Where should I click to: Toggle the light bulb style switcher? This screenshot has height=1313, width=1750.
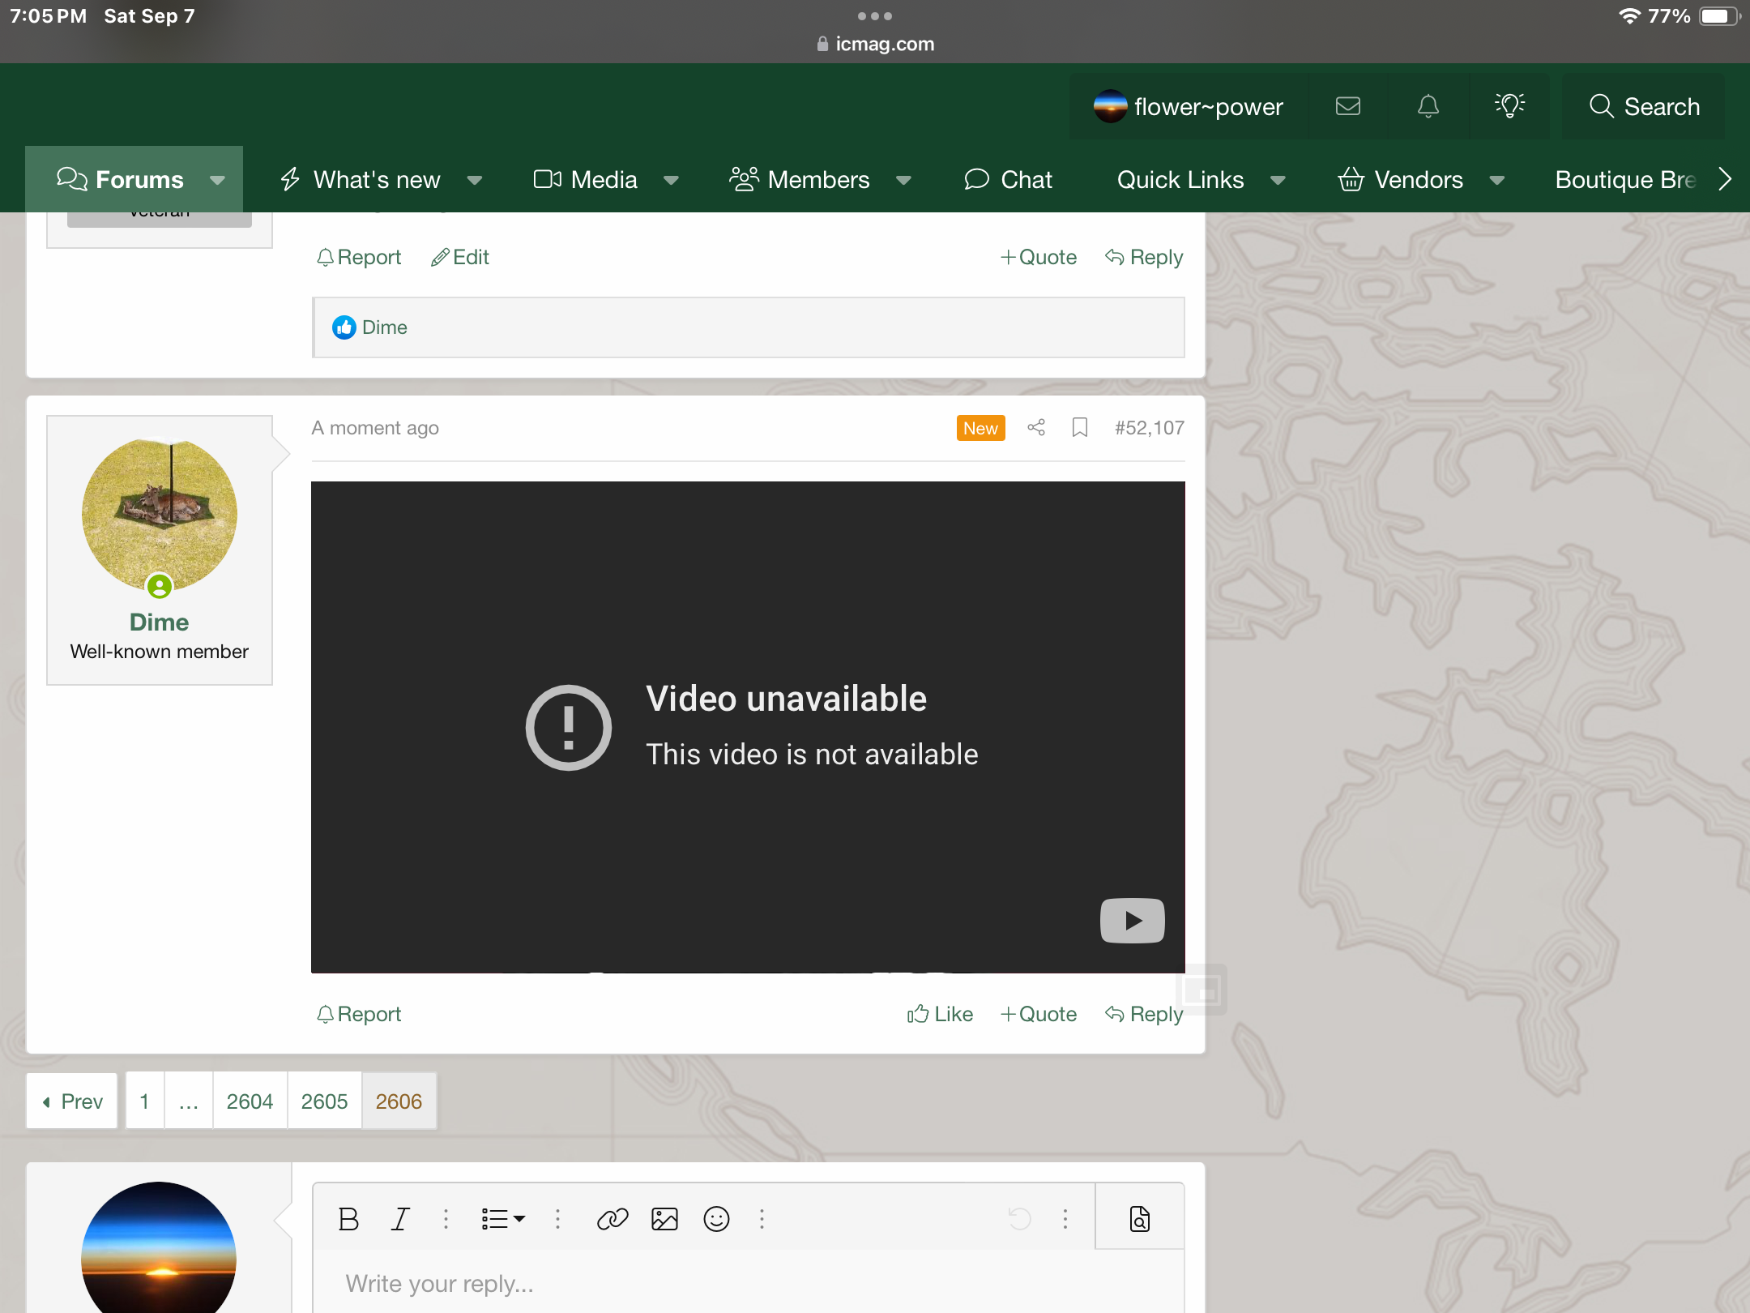(x=1509, y=106)
